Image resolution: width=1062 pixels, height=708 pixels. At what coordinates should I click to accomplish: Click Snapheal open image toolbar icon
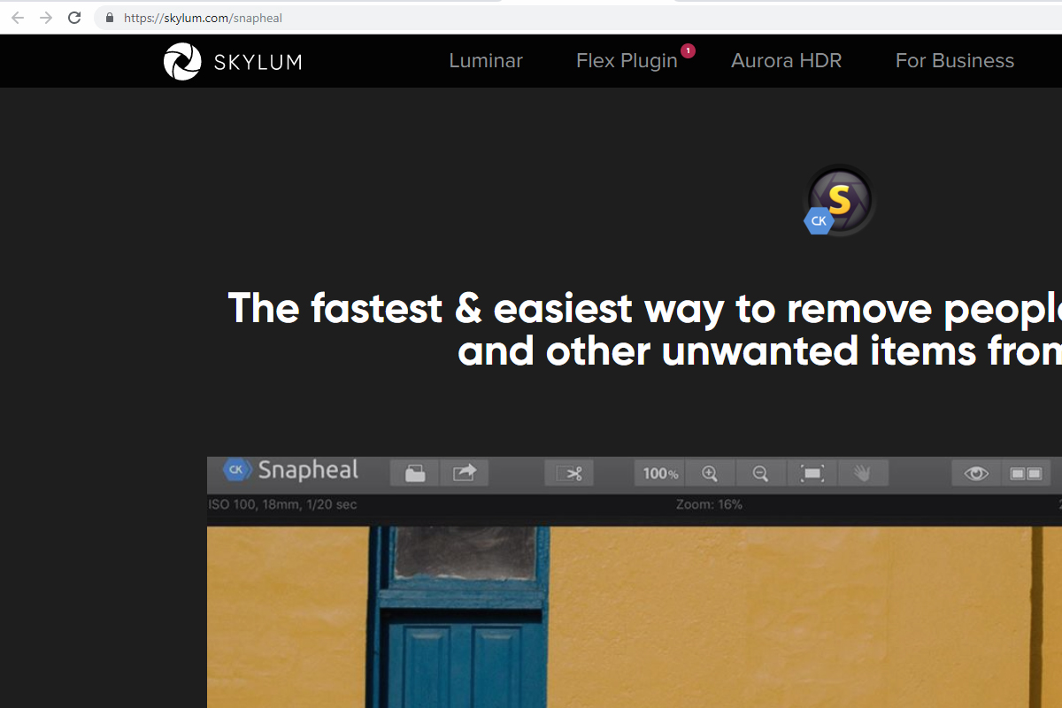[414, 473]
